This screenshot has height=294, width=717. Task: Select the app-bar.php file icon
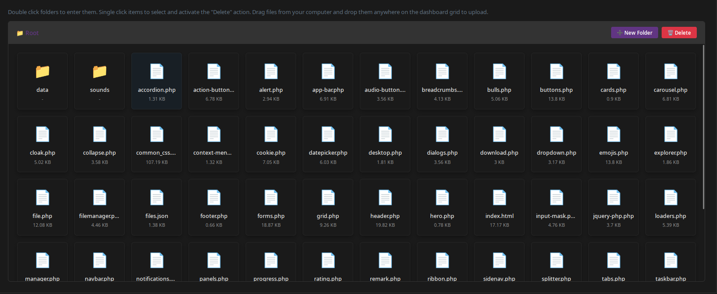pyautogui.click(x=328, y=72)
